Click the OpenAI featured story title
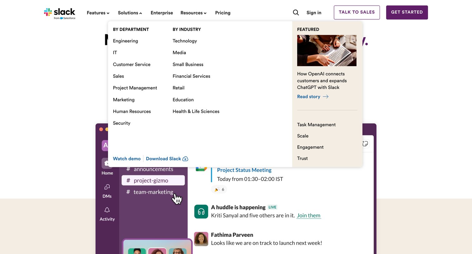The height and width of the screenshot is (254, 472). point(322,81)
